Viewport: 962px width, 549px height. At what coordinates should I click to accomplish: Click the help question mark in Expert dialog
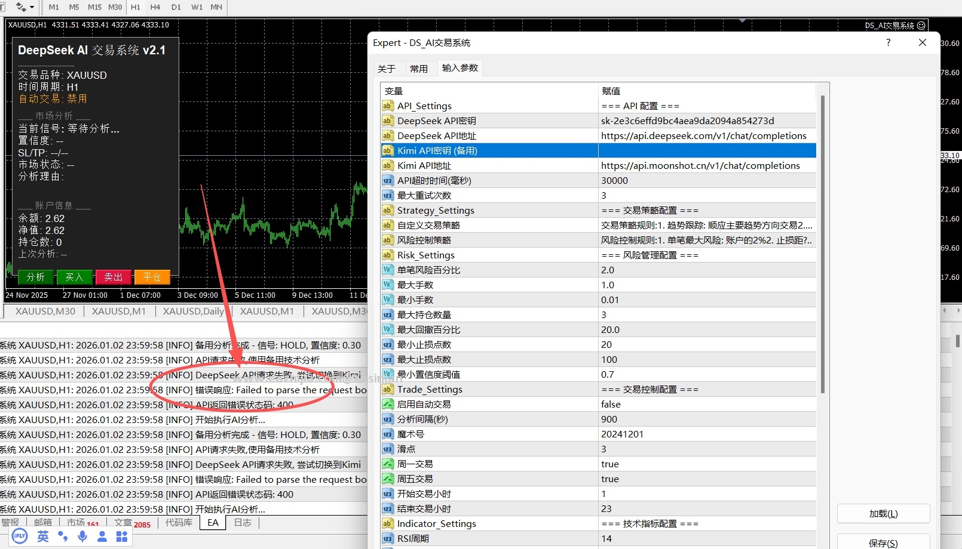(889, 42)
